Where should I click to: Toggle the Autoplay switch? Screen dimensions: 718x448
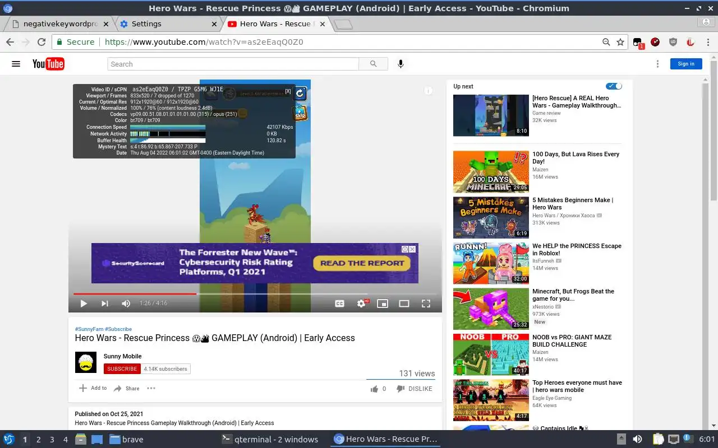(x=614, y=86)
